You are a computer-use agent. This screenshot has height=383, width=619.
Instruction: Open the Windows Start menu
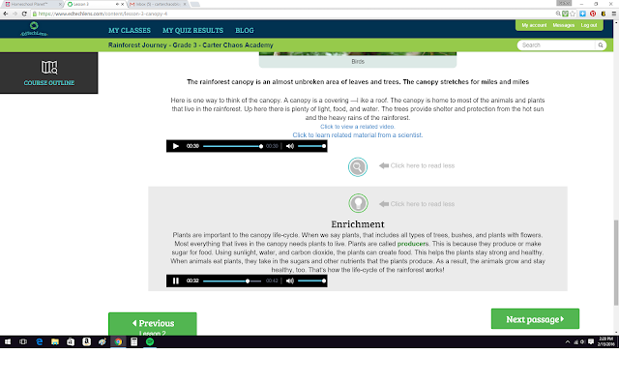[x=8, y=341]
